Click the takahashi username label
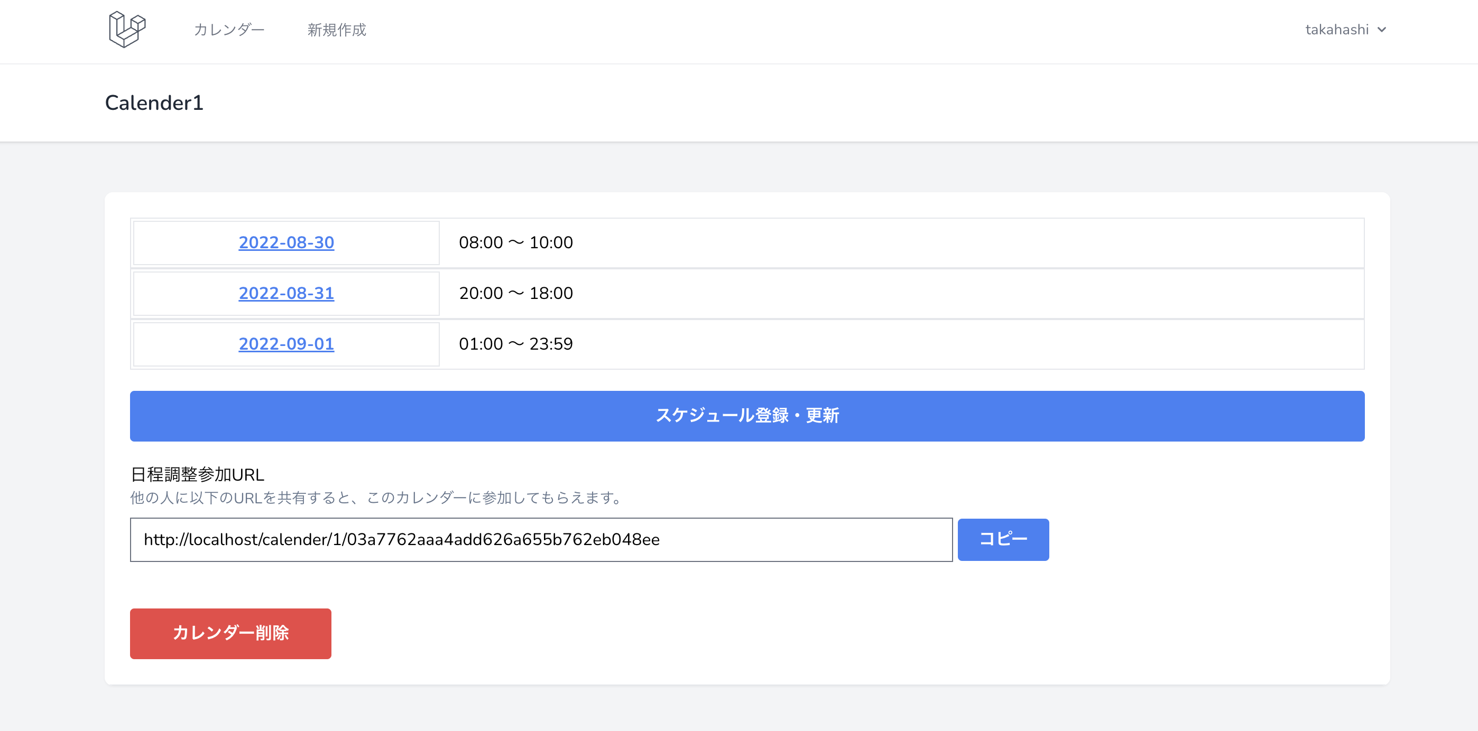Viewport: 1478px width, 731px height. tap(1337, 29)
